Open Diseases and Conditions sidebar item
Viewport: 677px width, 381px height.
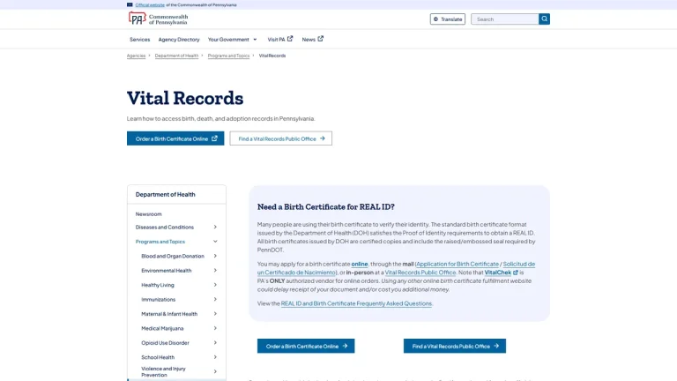pyautogui.click(x=165, y=228)
